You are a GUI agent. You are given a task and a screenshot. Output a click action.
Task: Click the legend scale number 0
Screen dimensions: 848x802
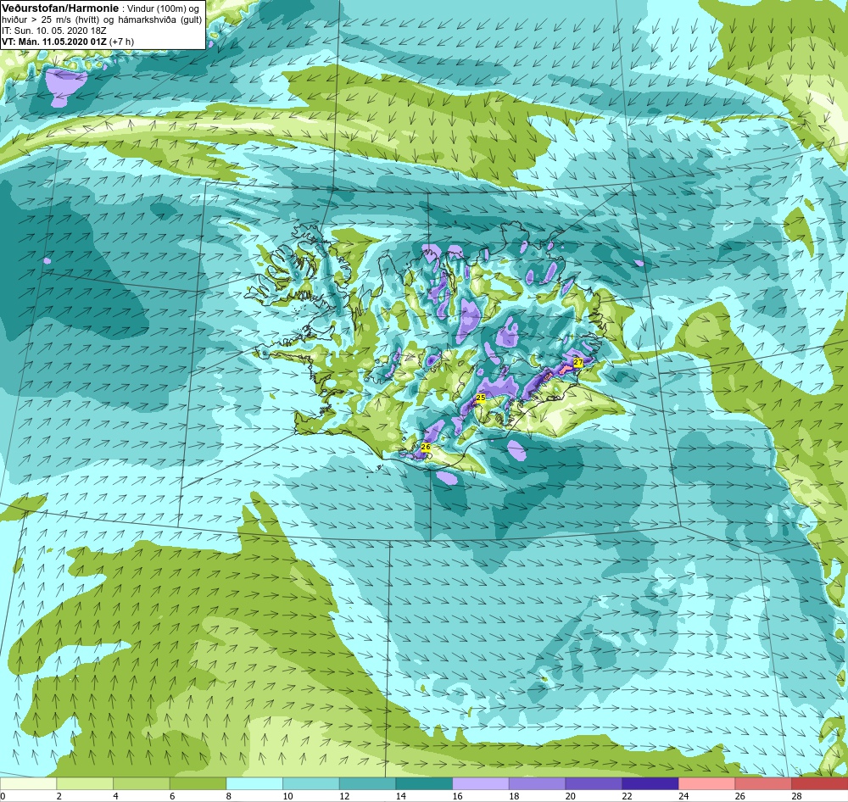click(x=3, y=796)
